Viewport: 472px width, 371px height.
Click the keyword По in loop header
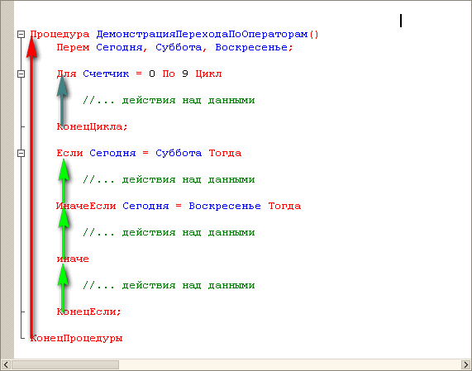click(x=169, y=74)
